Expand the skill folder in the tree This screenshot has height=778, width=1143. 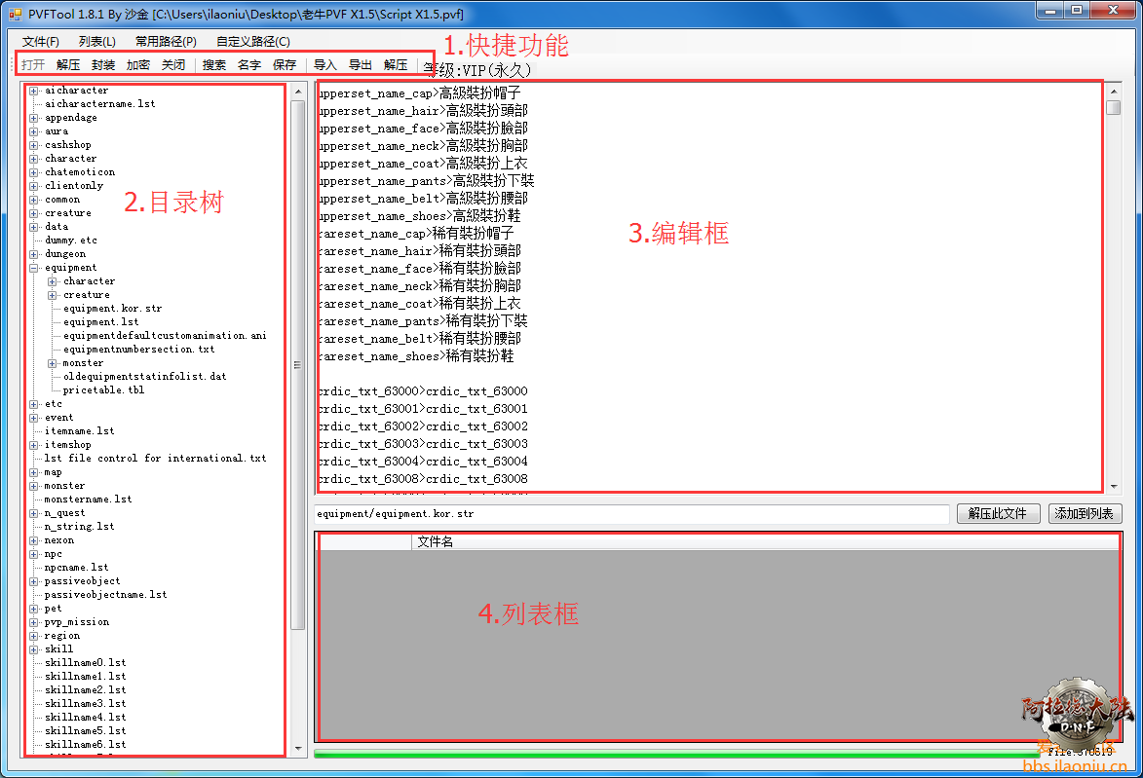pyautogui.click(x=34, y=649)
